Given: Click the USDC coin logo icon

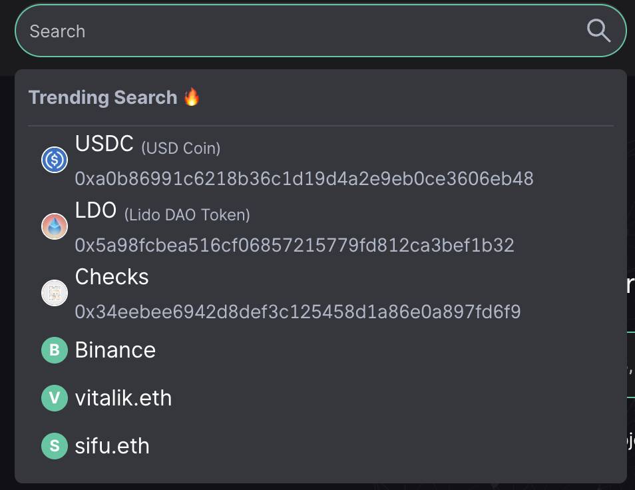Looking at the screenshot, I should 55,160.
